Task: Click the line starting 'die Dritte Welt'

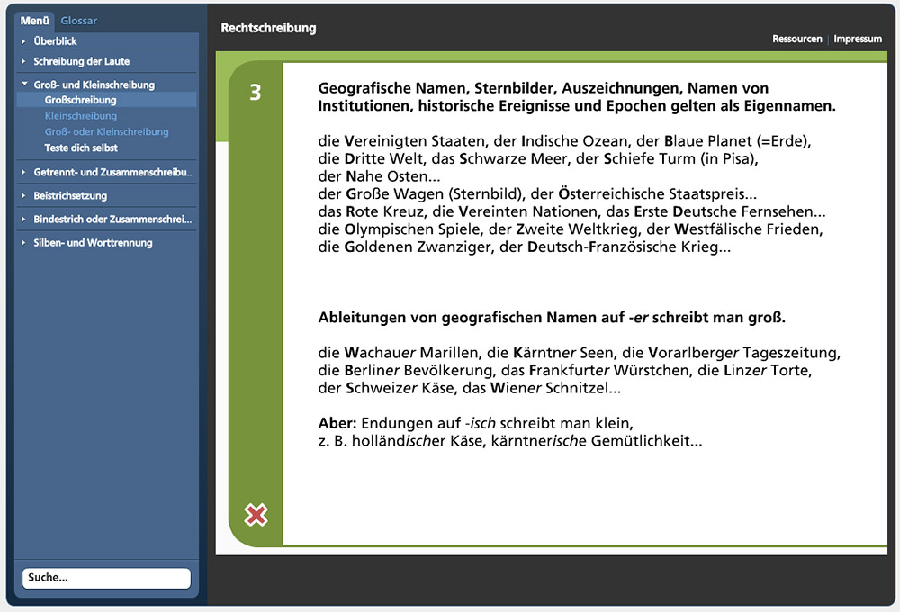Action: tap(538, 159)
